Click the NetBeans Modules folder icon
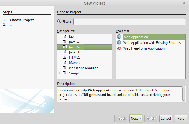The height and width of the screenshot is (124, 189). (x=65, y=68)
